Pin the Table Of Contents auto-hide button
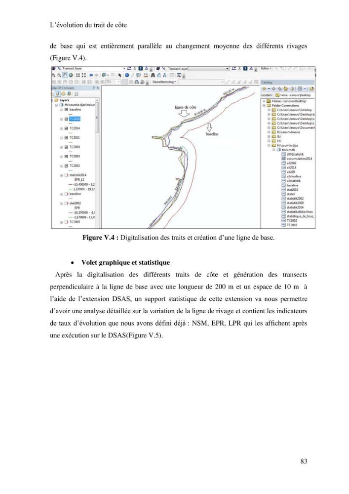The width and height of the screenshot is (349, 494). click(94, 88)
